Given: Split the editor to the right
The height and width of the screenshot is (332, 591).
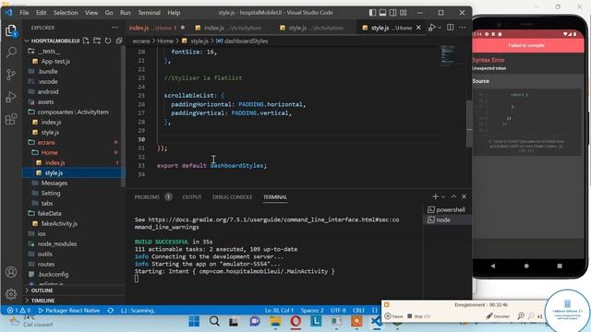Looking at the screenshot, I should [x=450, y=27].
